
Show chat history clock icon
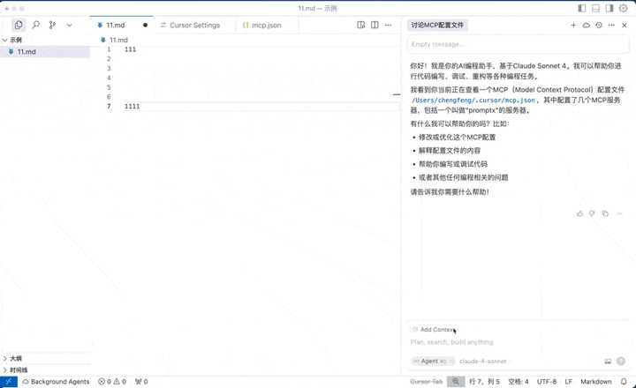pos(599,26)
